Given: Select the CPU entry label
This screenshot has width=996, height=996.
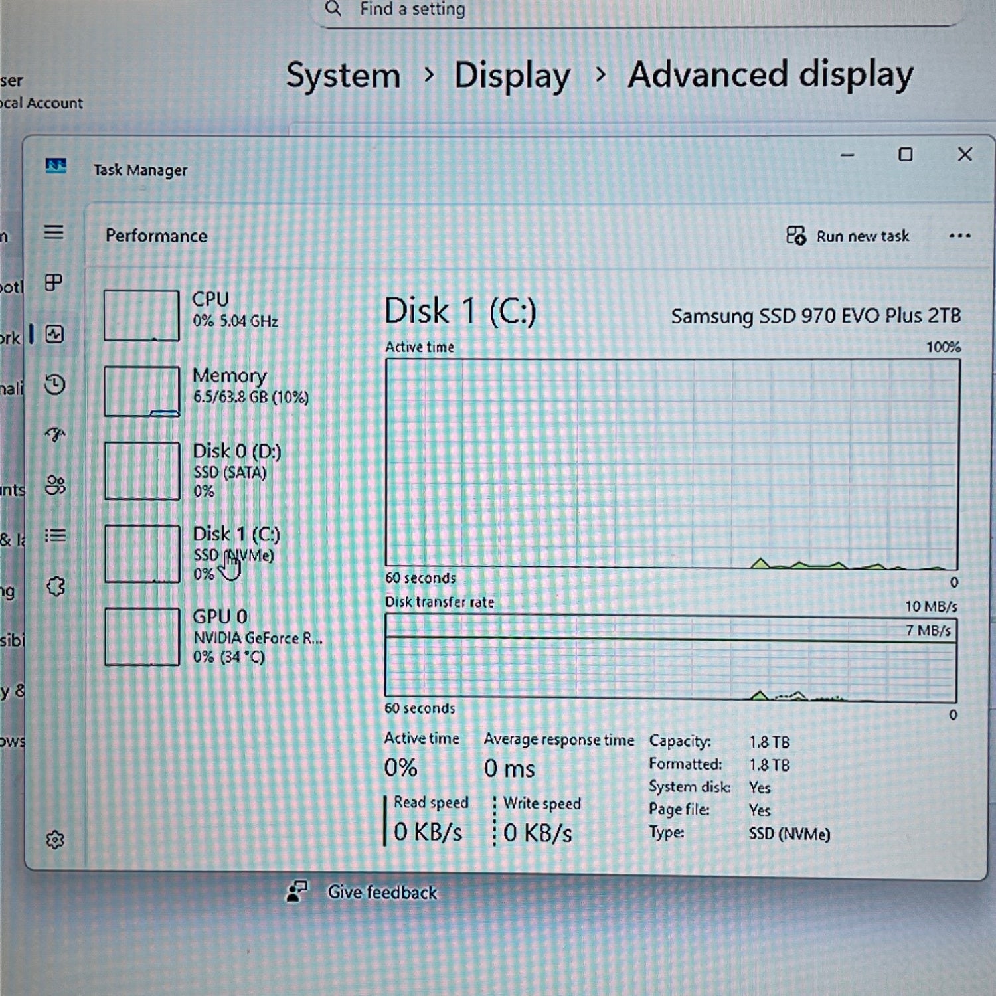Looking at the screenshot, I should tap(210, 299).
